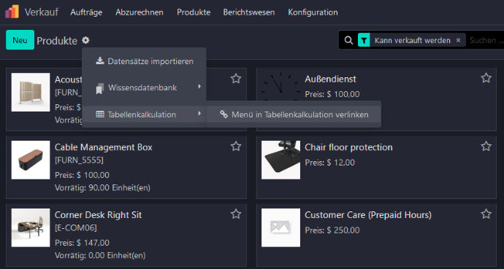Click the Neu button
Image resolution: width=504 pixels, height=269 pixels.
[x=20, y=40]
